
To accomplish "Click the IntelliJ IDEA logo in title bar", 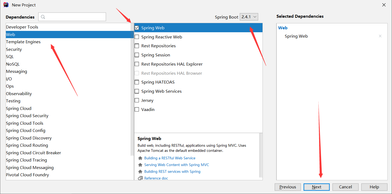I will tap(6, 5).
